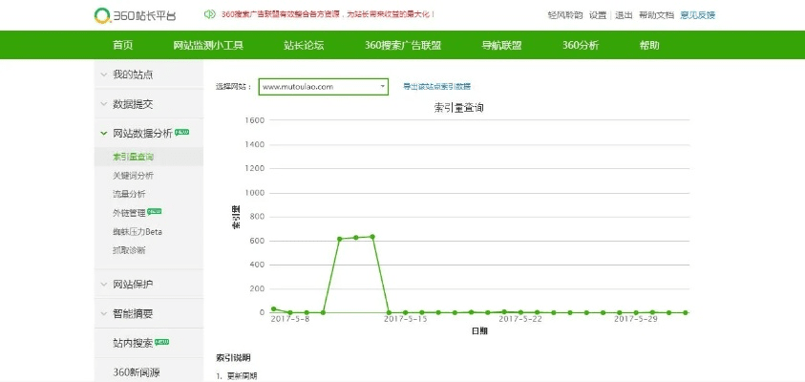Click the 退出 logout link

point(624,15)
